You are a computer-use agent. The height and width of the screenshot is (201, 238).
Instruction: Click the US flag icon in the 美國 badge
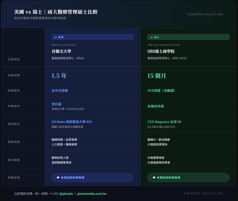click(x=55, y=37)
